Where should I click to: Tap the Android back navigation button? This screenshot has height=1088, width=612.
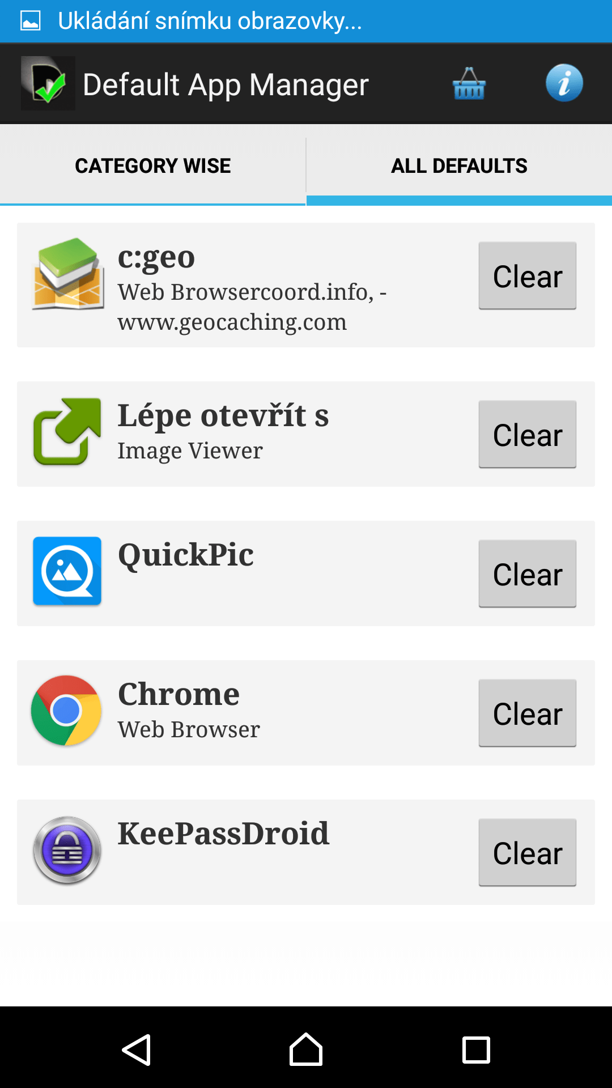click(x=137, y=1049)
